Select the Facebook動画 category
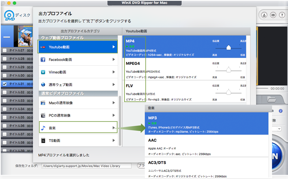 pyautogui.click(x=78, y=59)
